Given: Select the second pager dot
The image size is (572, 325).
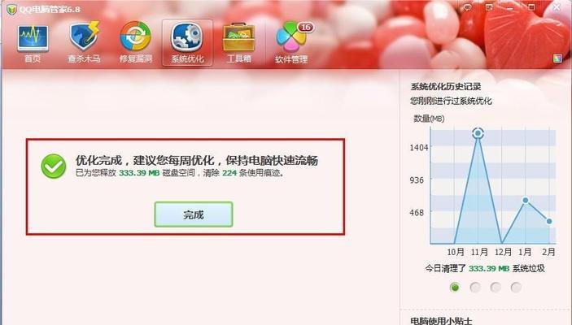Looking at the screenshot, I should click(x=475, y=288).
